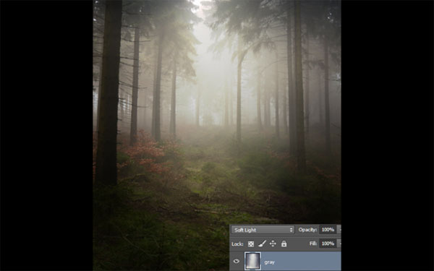Toggle lock image pixels brush icon
The height and width of the screenshot is (271, 434).
pos(262,244)
